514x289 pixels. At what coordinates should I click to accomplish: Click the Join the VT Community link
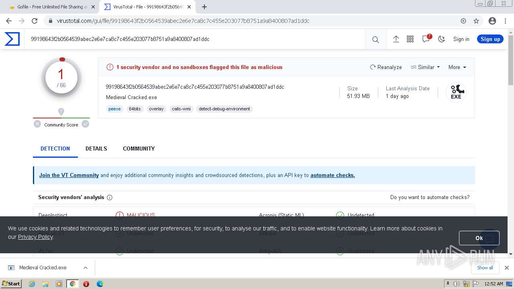[69, 175]
